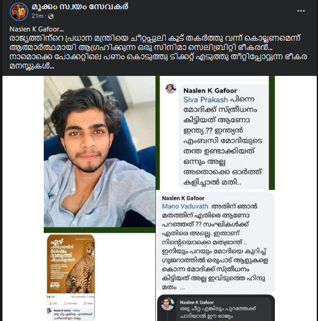Click Naslen K Gafoor name in top comment
Image resolution: width=318 pixels, height=321 pixels.
(x=210, y=91)
